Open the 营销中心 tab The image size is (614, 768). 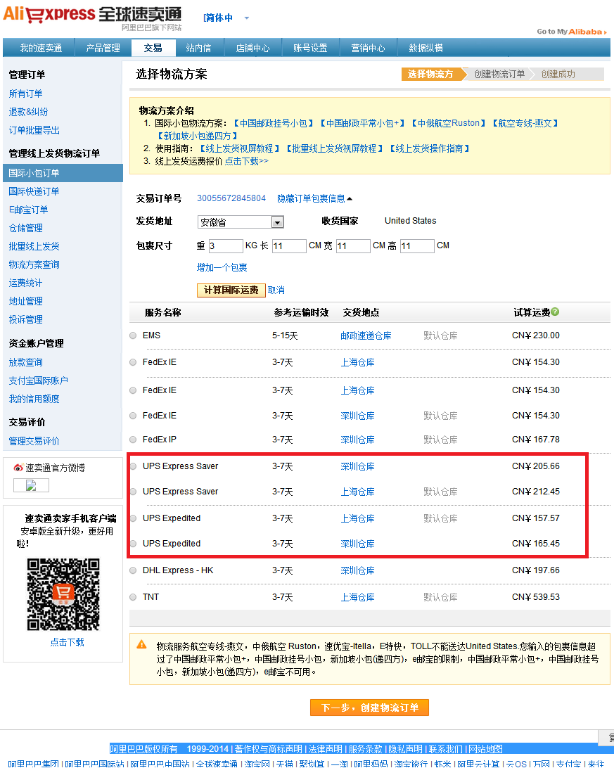[x=369, y=48]
